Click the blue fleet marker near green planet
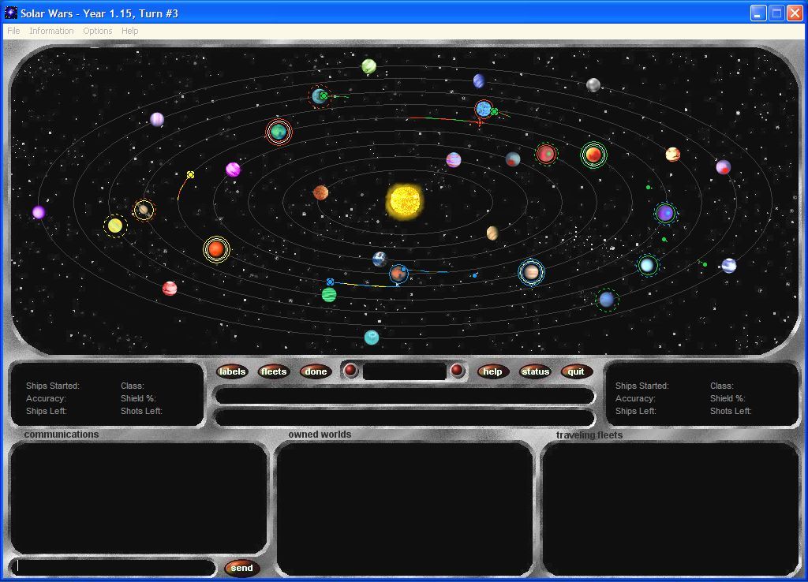The width and height of the screenshot is (808, 582). (331, 282)
